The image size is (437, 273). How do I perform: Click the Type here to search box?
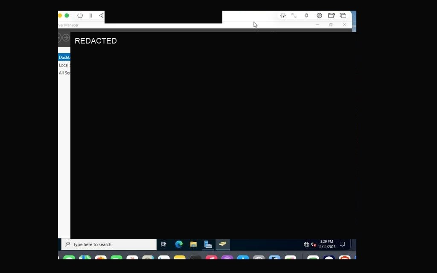[x=109, y=244]
